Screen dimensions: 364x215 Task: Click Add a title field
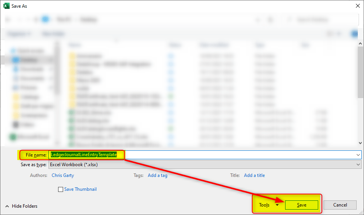[x=254, y=175]
